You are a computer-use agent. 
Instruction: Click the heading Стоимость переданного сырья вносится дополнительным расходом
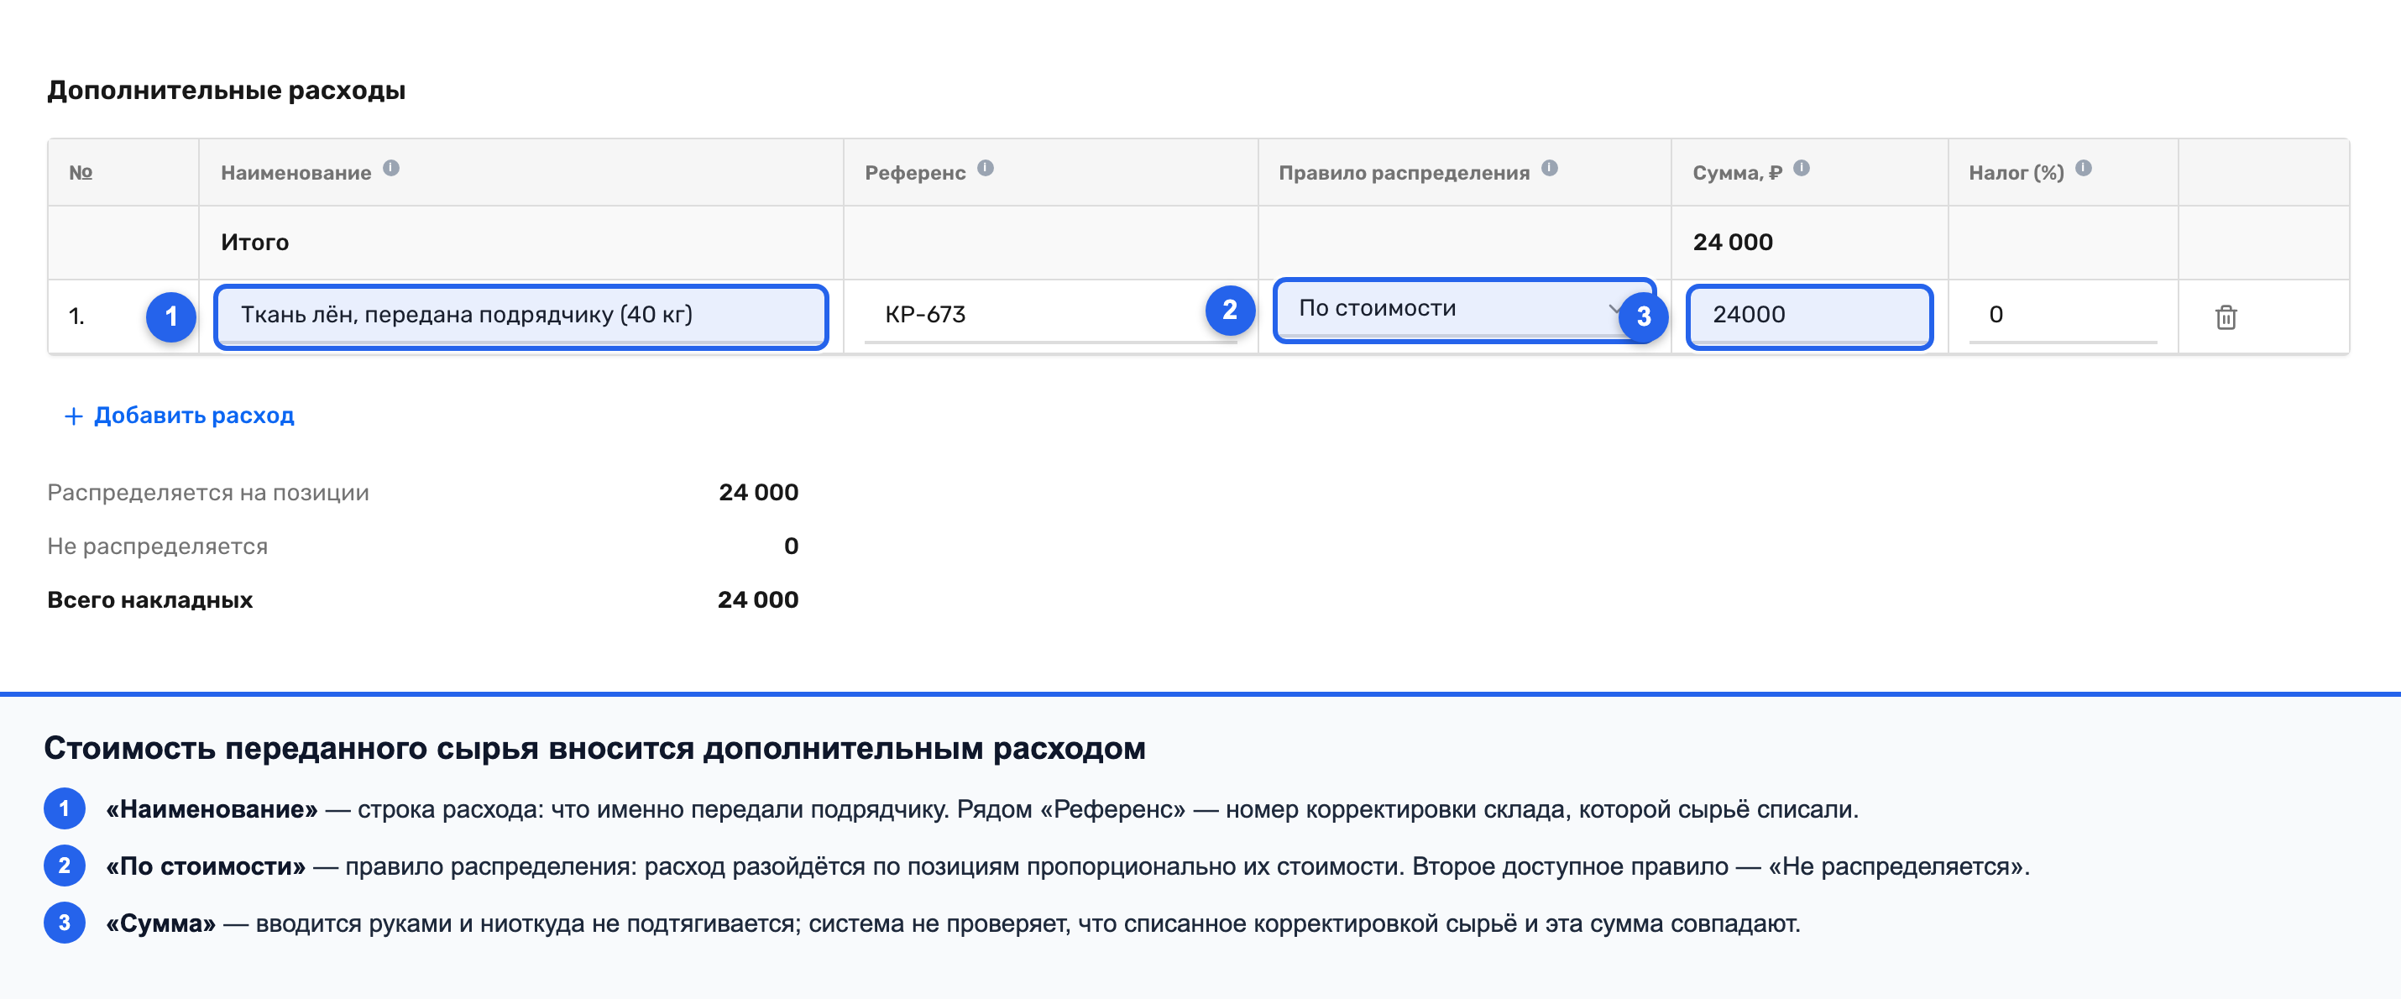pos(594,748)
